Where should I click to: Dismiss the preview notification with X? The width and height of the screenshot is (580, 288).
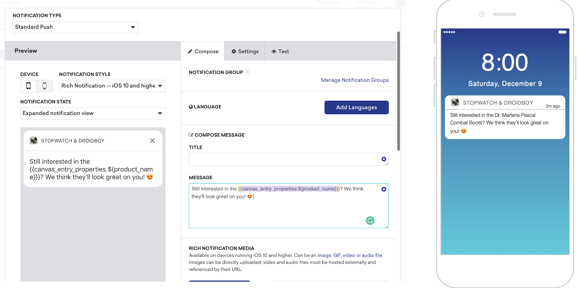coord(152,141)
